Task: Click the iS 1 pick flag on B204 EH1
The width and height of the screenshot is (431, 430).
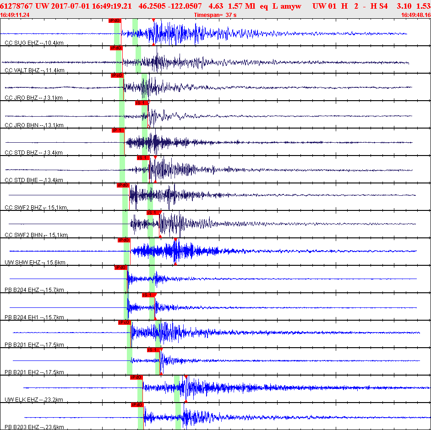Action: (x=148, y=295)
